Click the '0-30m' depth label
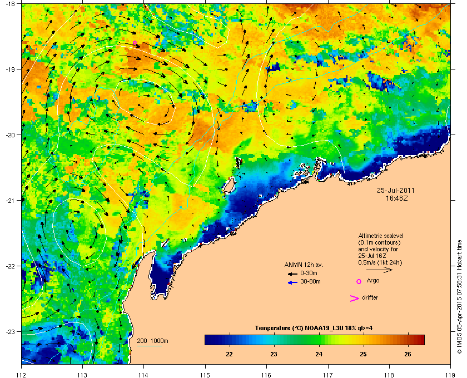This screenshot has height=378, width=467. (x=309, y=273)
